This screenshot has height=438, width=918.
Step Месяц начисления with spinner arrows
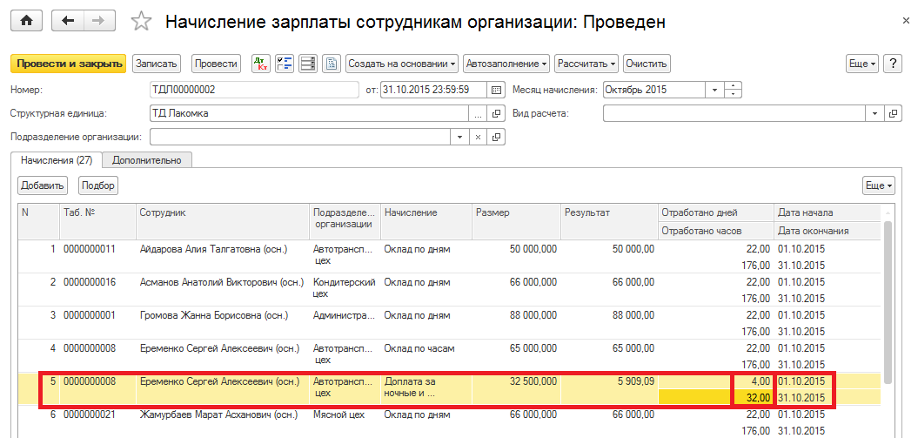(x=733, y=91)
